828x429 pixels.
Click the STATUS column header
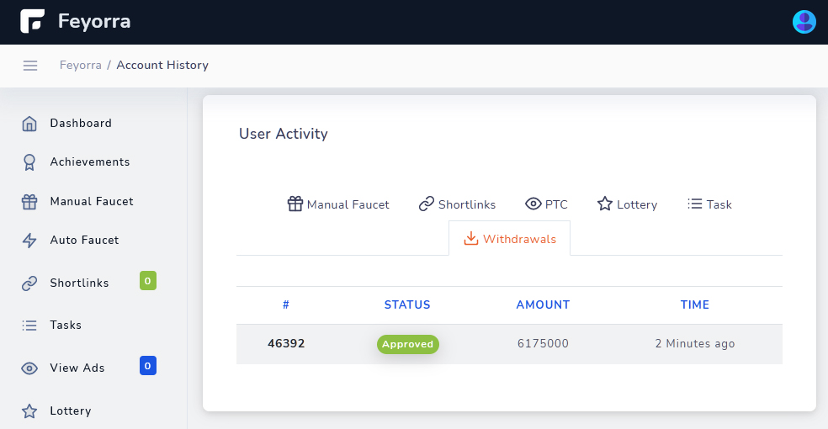pyautogui.click(x=407, y=305)
